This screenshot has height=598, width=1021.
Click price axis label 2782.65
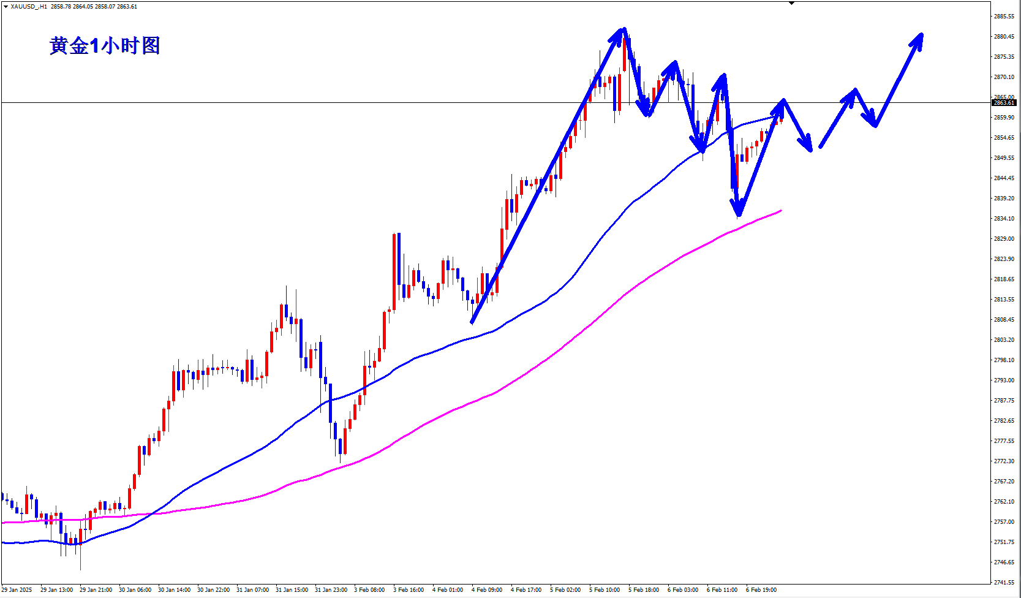pyautogui.click(x=1004, y=421)
